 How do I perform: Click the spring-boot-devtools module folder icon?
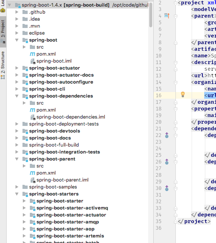coord(25,131)
